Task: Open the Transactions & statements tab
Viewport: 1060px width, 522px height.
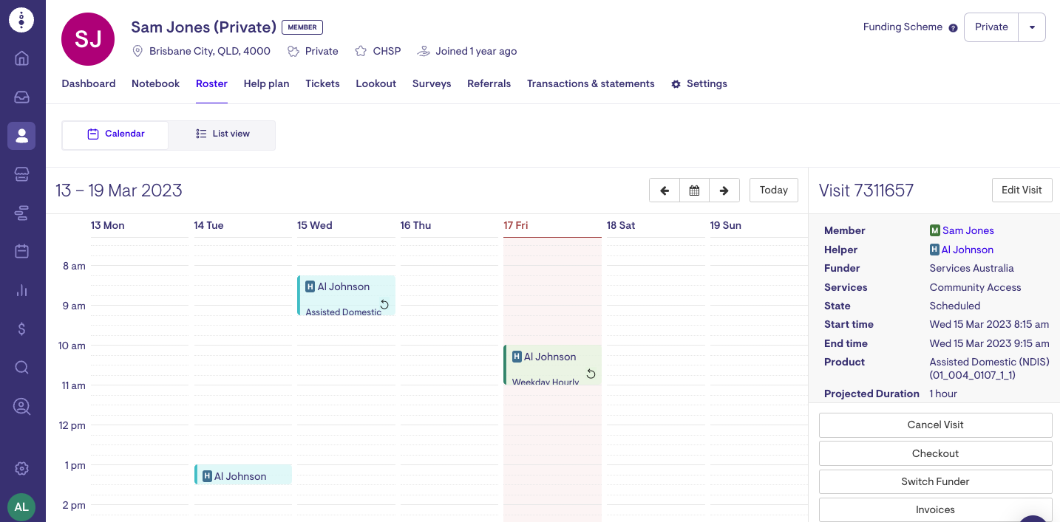Action: click(591, 84)
